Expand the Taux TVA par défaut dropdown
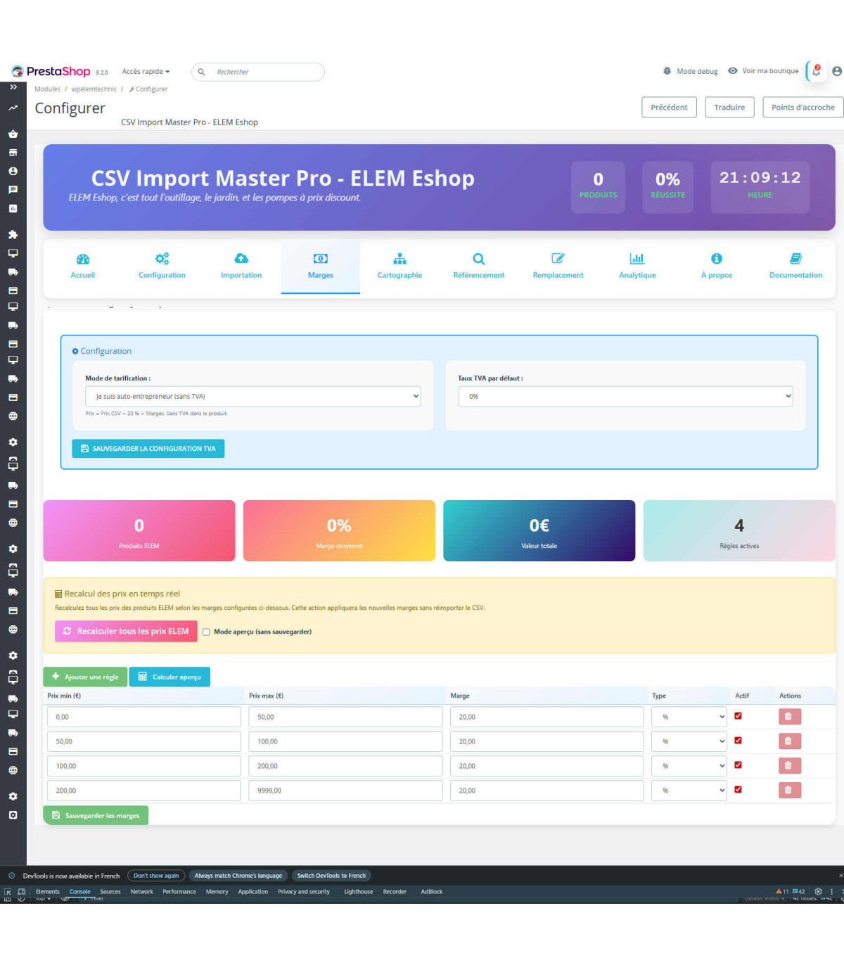 click(x=625, y=397)
